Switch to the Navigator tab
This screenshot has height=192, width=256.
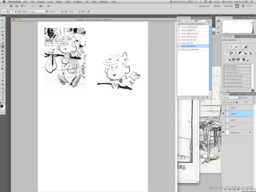pos(238,18)
